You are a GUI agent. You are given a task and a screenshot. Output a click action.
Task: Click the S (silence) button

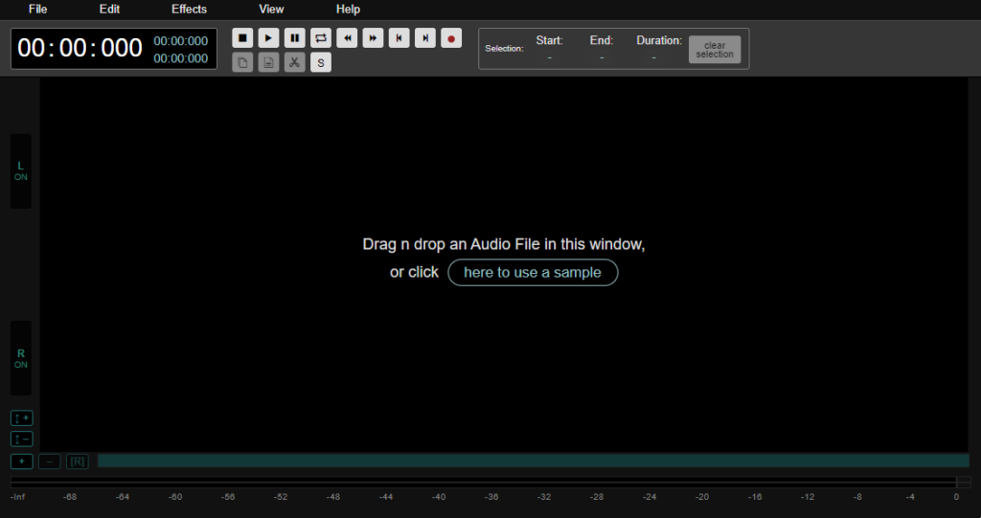point(321,62)
